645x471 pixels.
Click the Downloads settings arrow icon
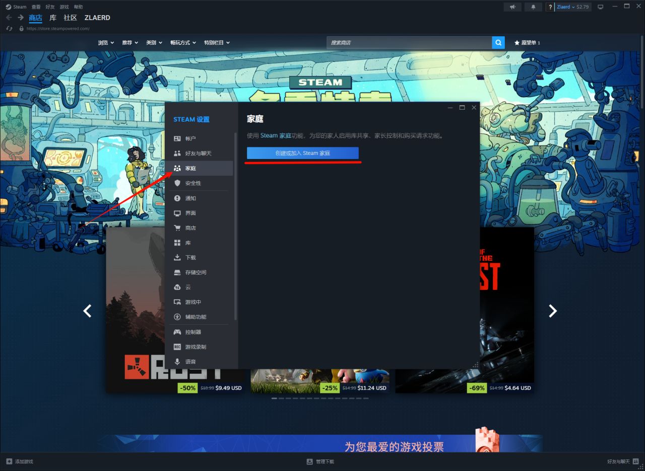tap(177, 258)
